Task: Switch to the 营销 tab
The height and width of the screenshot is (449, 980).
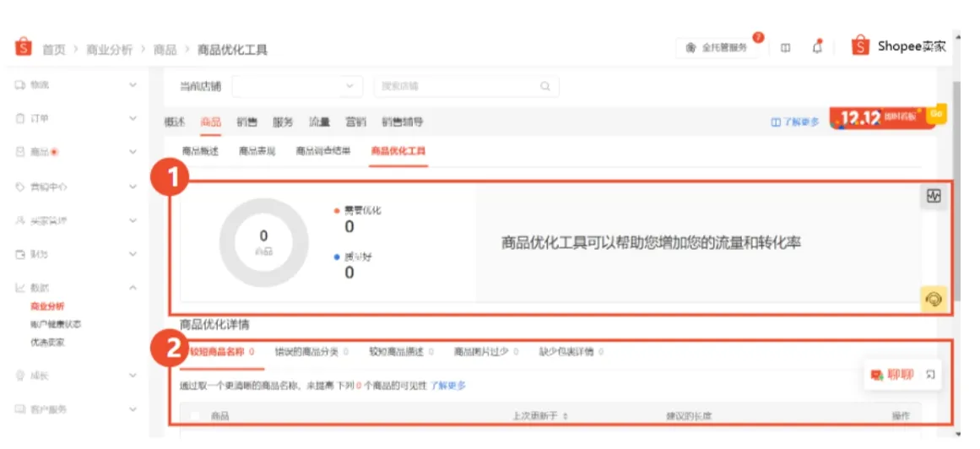Action: (x=355, y=122)
